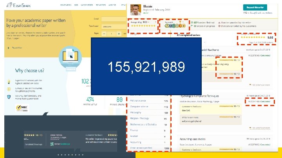Screen dimensions: 282x158
Task: Select the Political science category row
Action: click(x=149, y=101)
